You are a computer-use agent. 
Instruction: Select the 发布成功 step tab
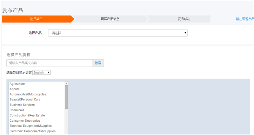184,19
